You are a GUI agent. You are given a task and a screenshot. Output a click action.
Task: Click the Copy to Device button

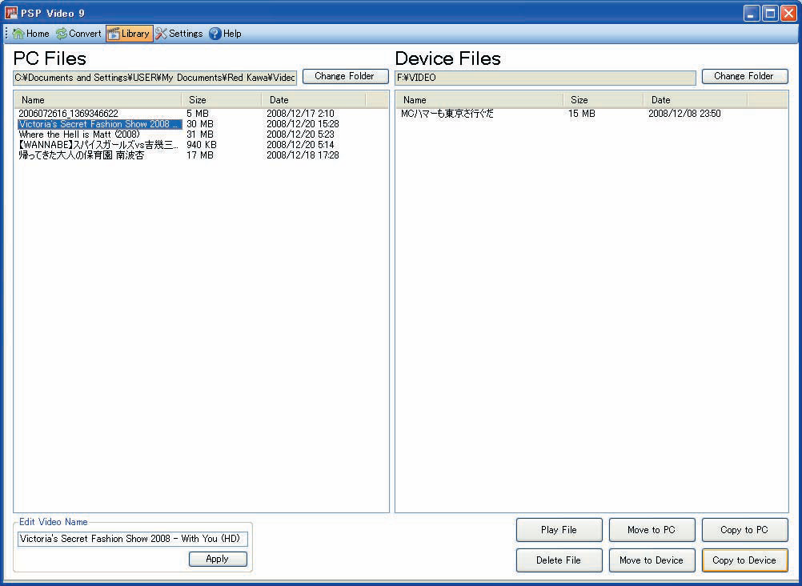point(744,560)
